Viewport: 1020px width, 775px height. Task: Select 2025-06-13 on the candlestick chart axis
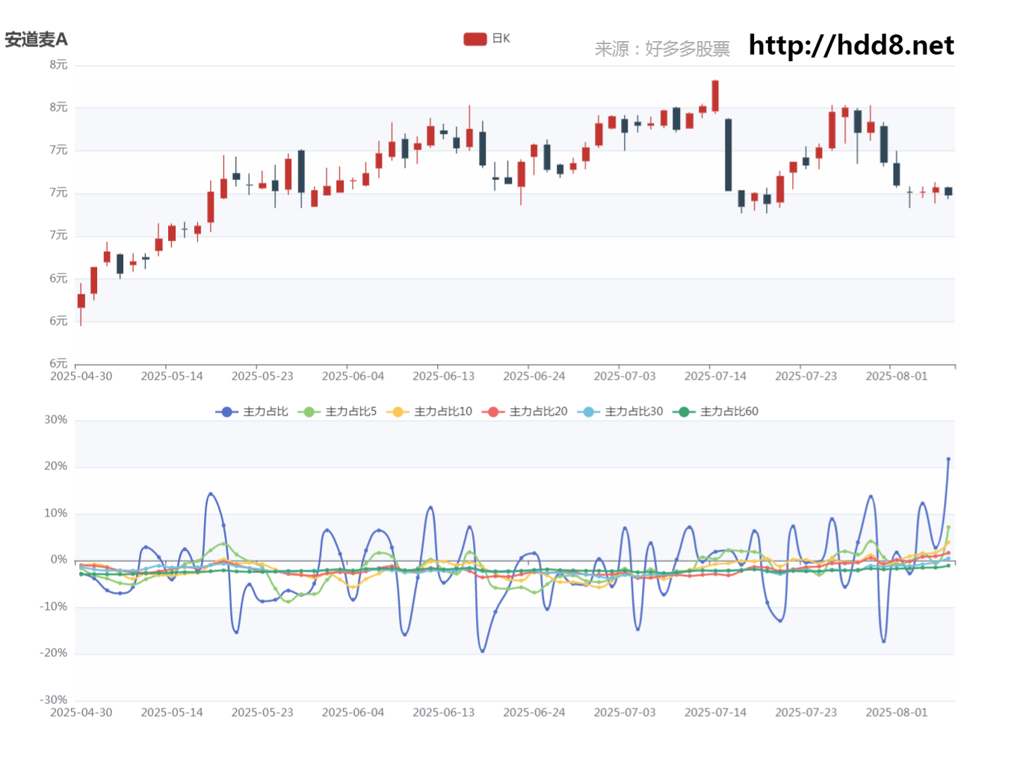tap(444, 376)
